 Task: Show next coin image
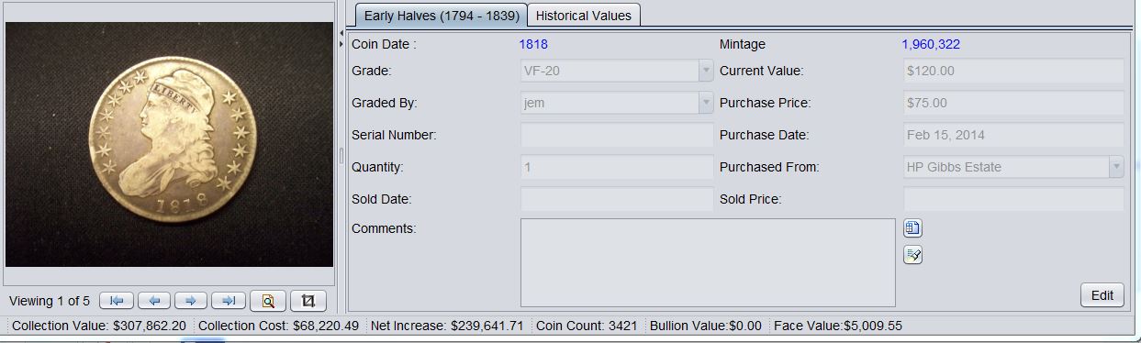coord(191,300)
